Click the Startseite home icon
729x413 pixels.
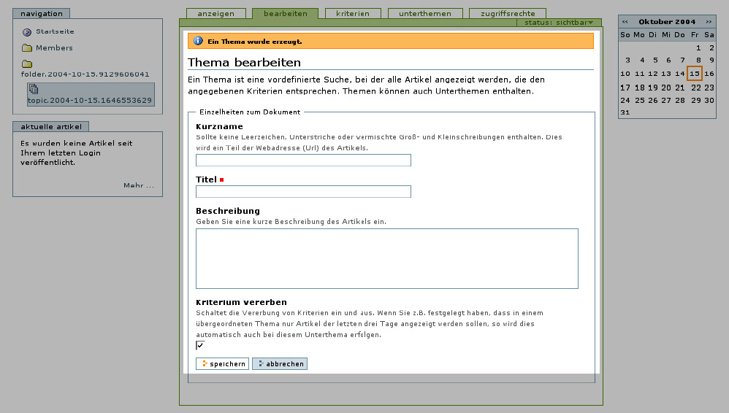click(27, 32)
